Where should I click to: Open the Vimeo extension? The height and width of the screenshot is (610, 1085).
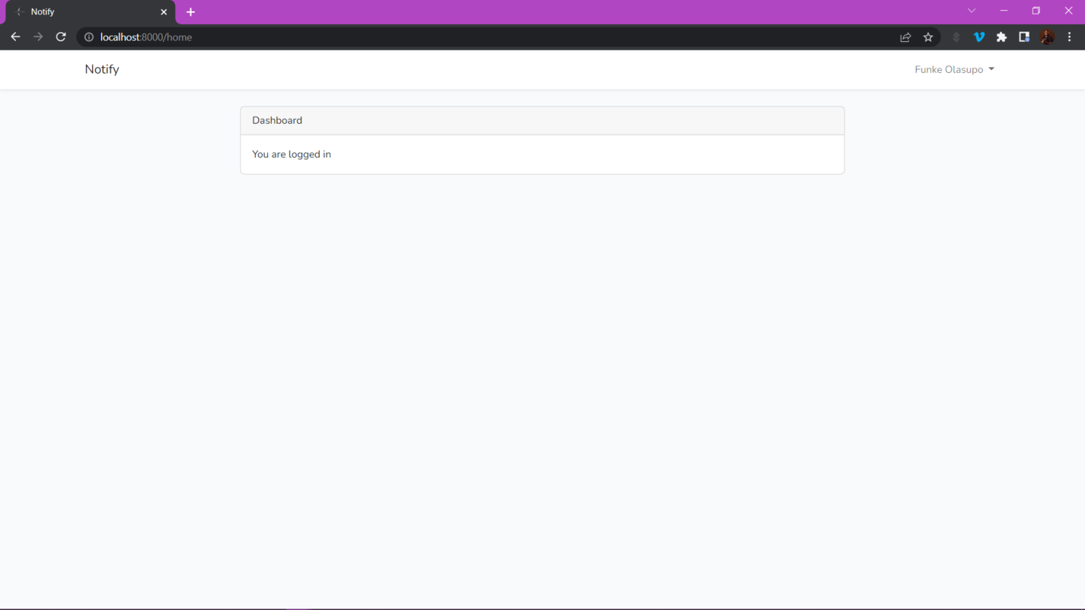(x=979, y=37)
